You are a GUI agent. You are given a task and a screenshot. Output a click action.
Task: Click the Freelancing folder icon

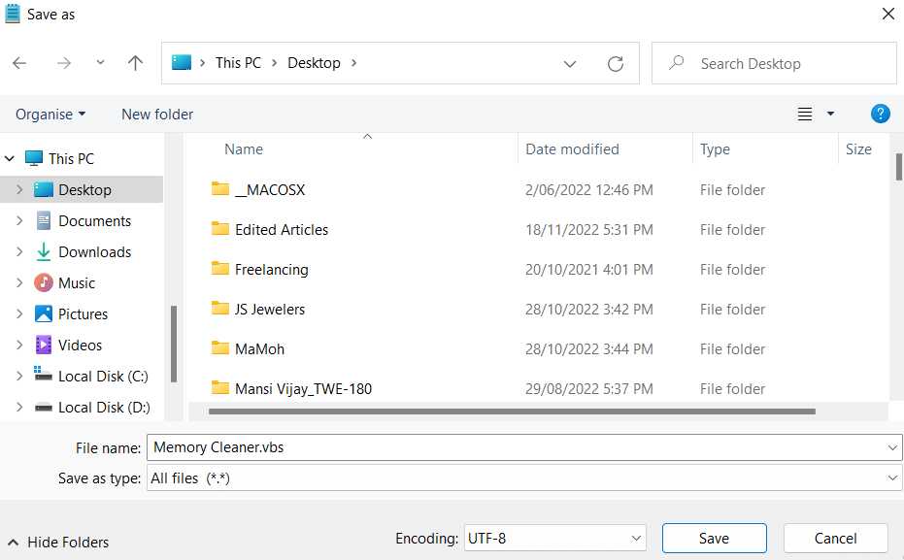click(220, 269)
